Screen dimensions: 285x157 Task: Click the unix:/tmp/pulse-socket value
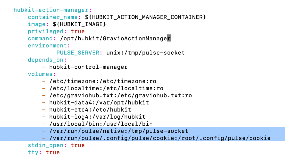(x=145, y=53)
